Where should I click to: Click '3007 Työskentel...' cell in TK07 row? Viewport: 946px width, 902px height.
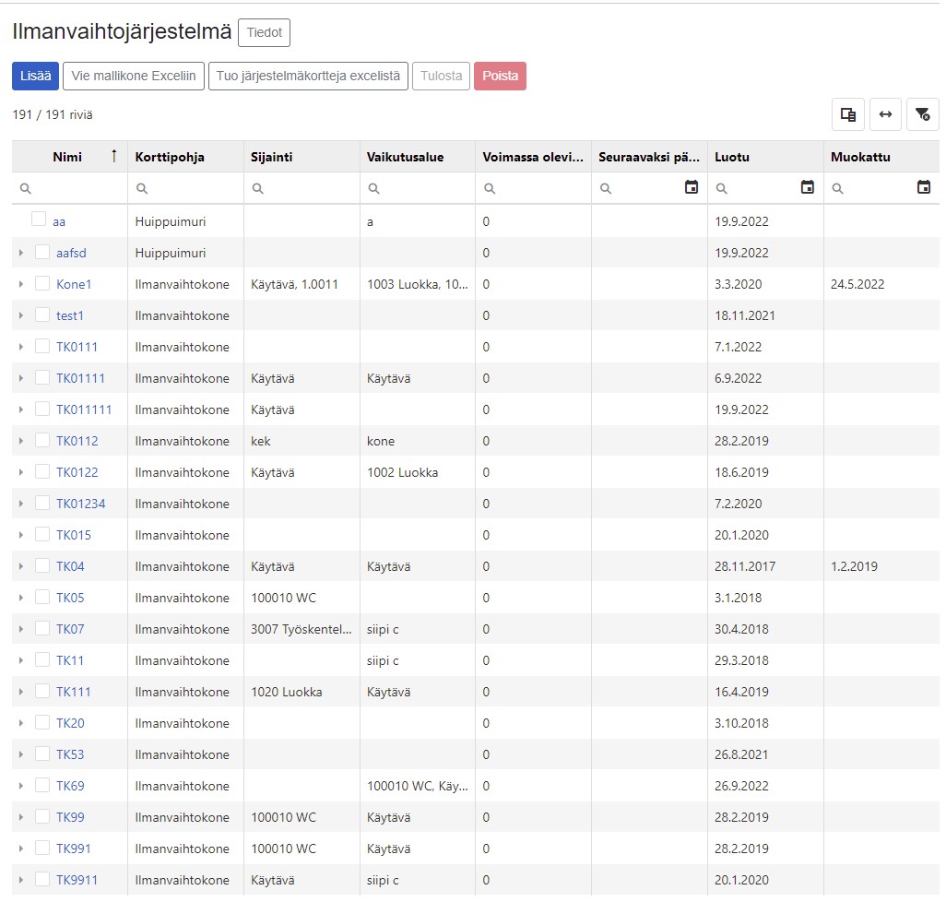point(302,629)
